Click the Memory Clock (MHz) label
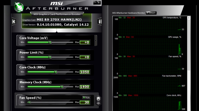The image size is (199, 111). [x=35, y=82]
